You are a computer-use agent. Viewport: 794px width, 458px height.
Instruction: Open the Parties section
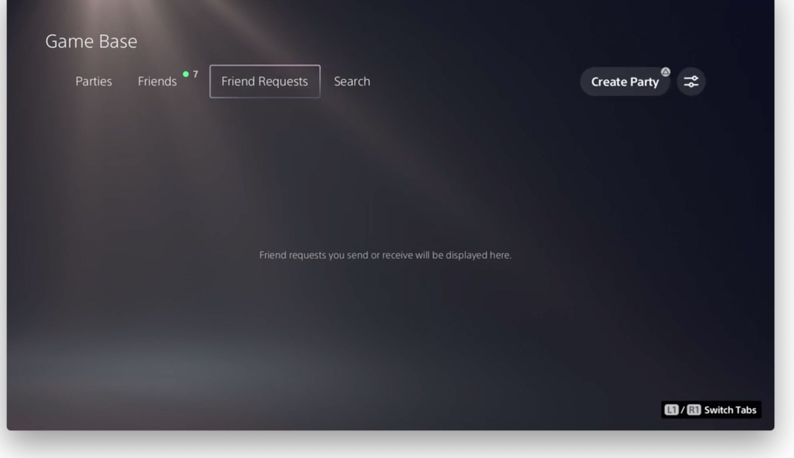tap(94, 81)
